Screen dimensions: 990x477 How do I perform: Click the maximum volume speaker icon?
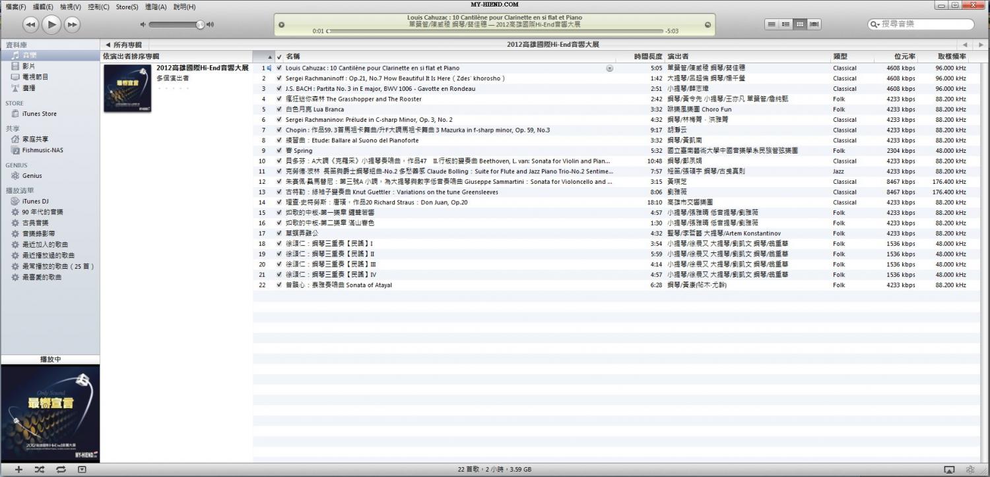211,25
